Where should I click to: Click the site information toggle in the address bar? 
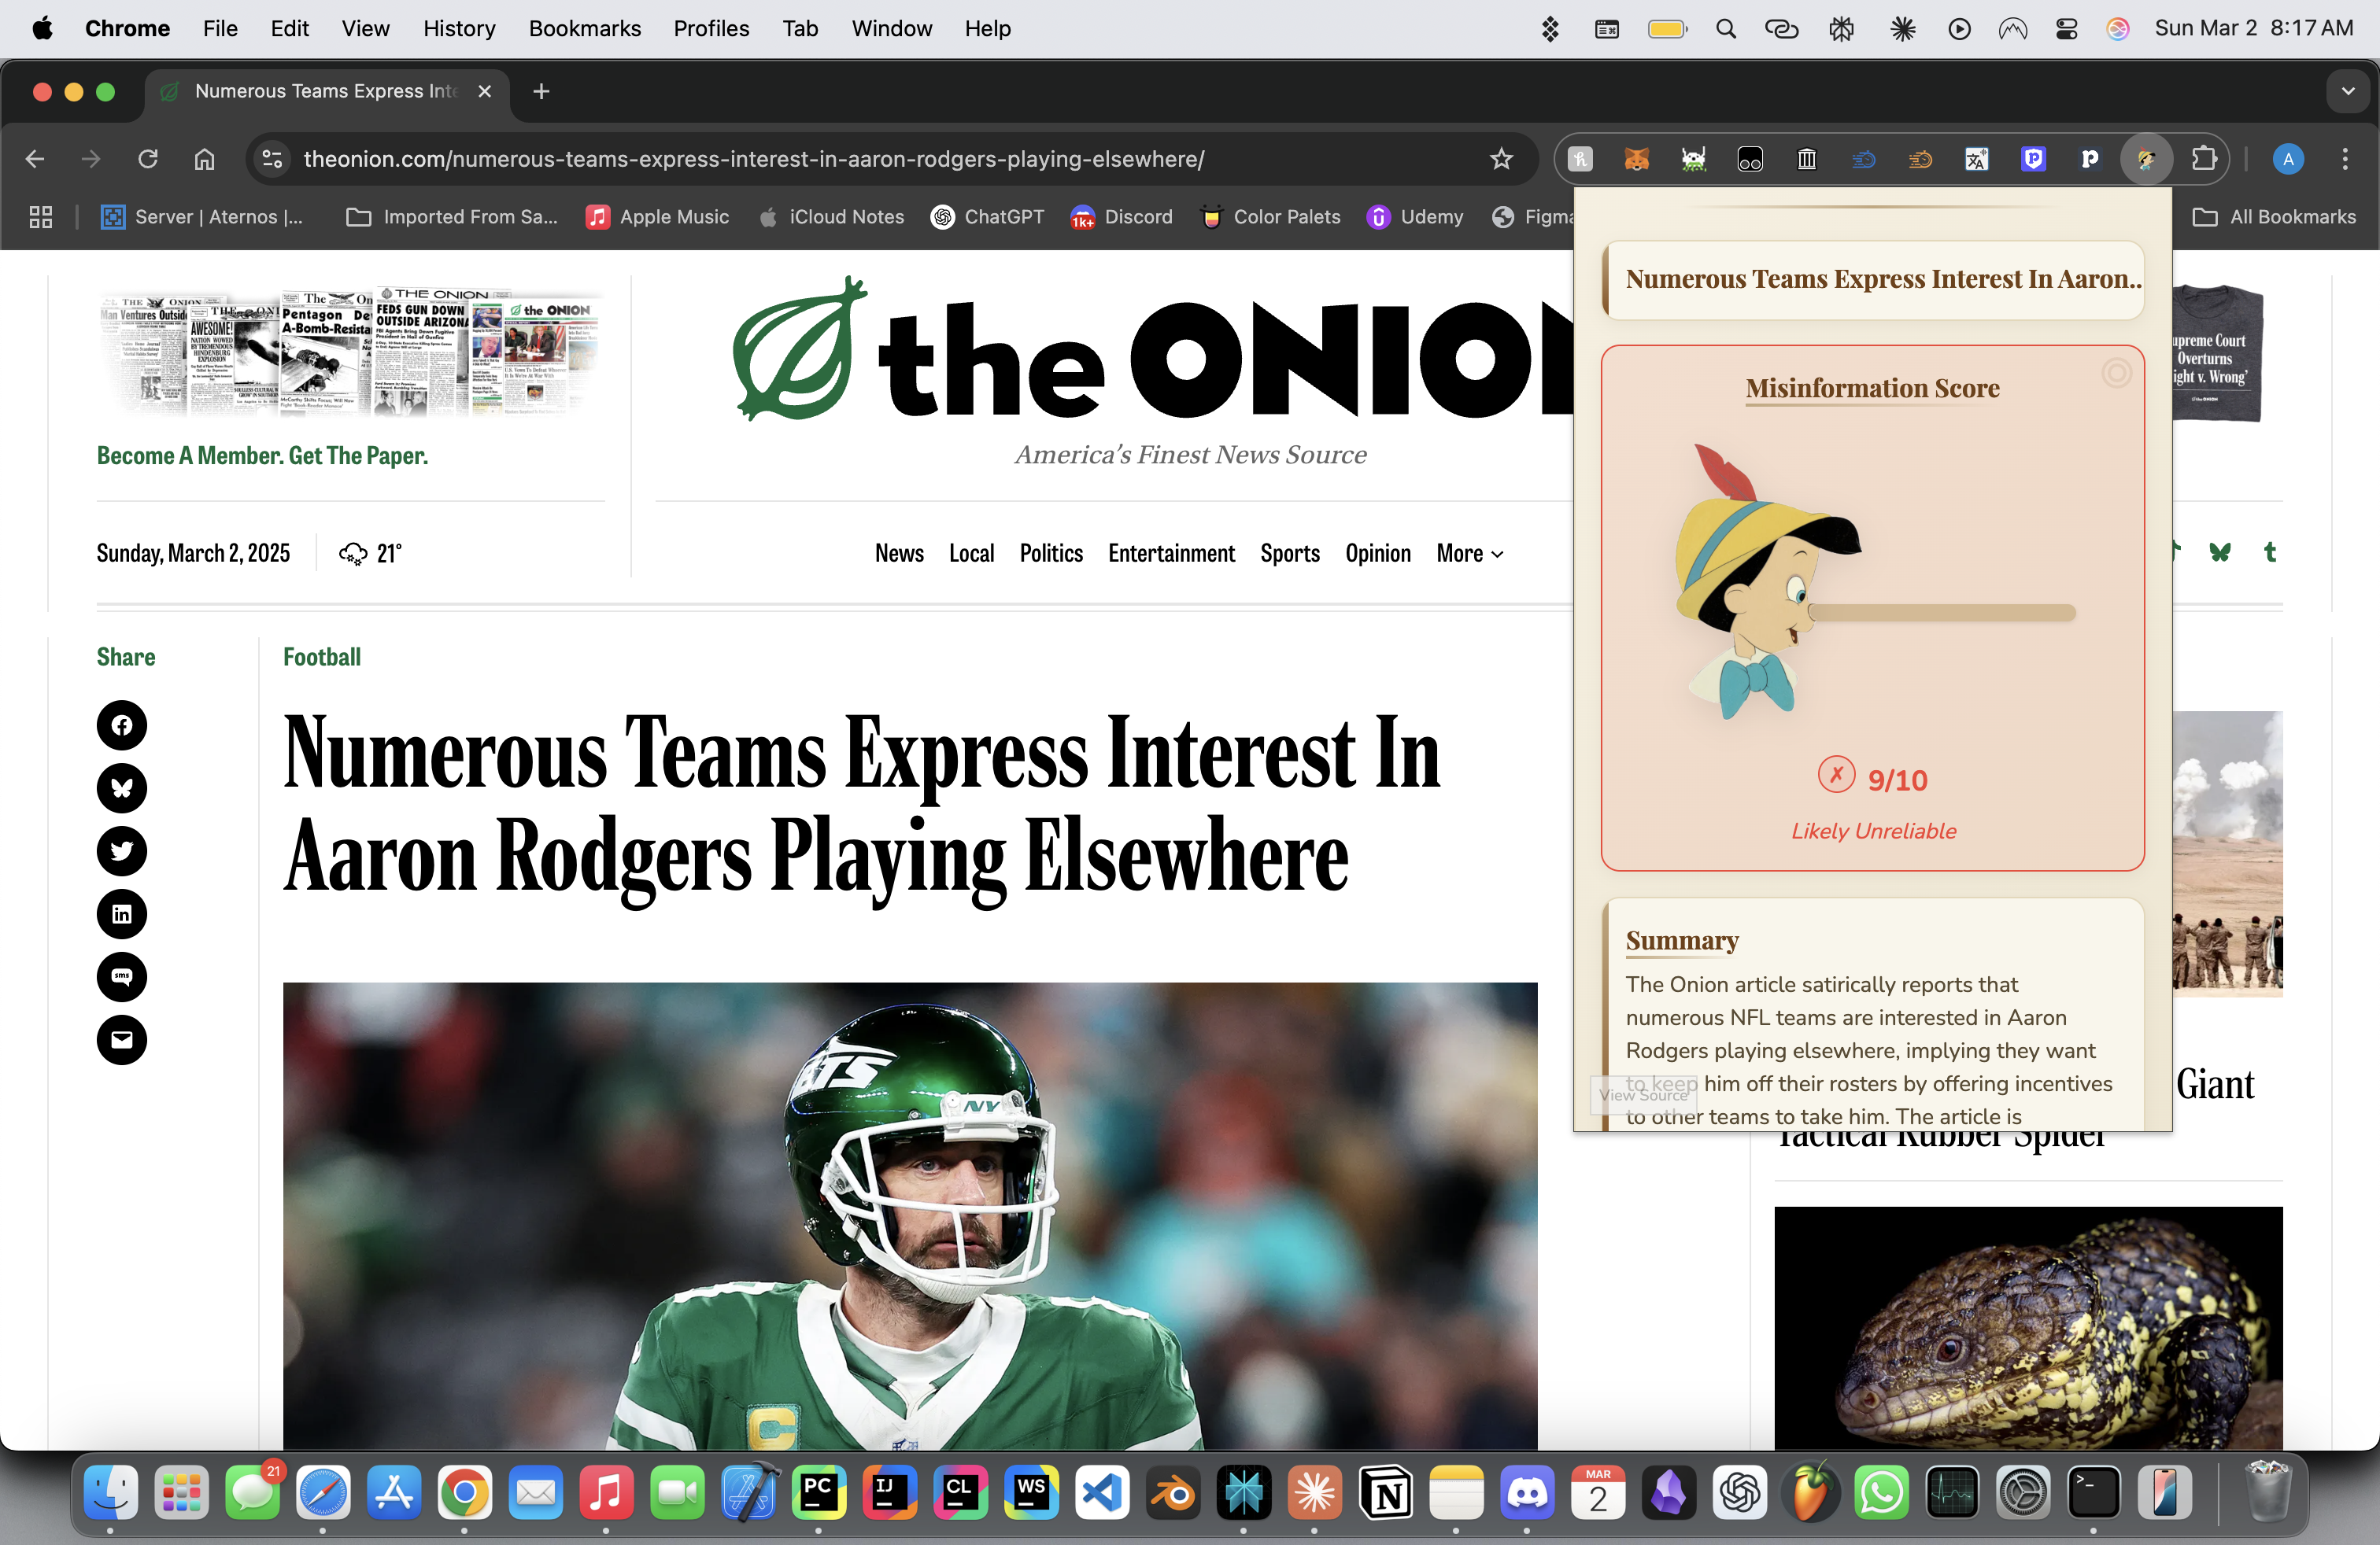click(272, 159)
